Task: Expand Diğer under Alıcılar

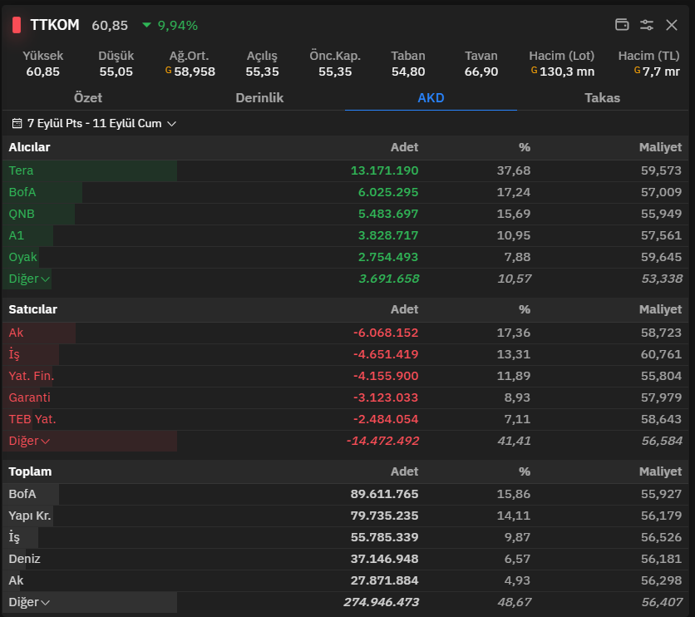Action: click(29, 279)
